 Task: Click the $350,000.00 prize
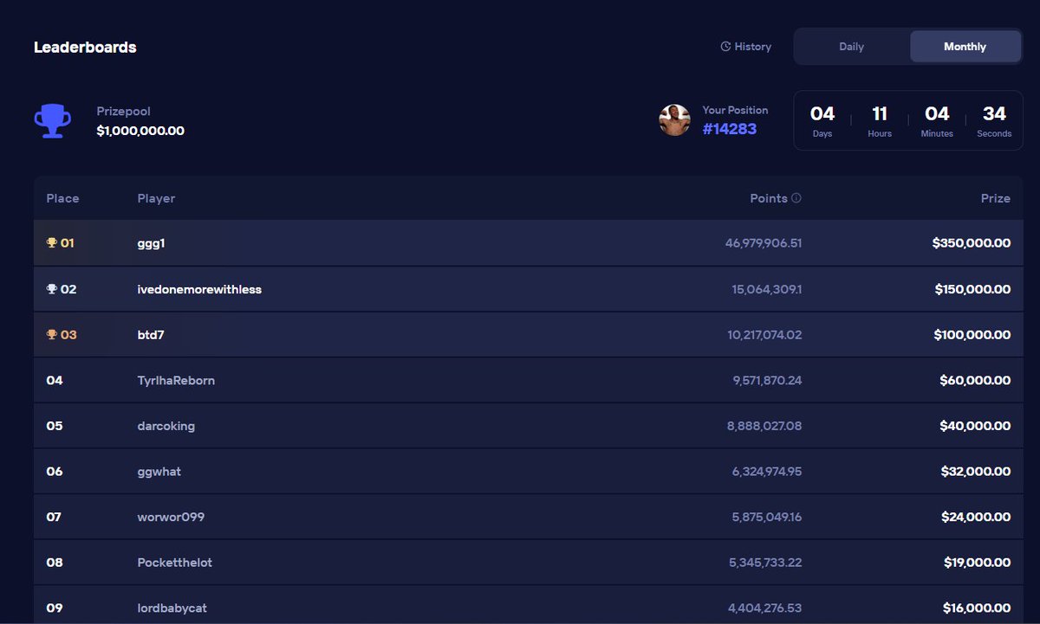(972, 243)
